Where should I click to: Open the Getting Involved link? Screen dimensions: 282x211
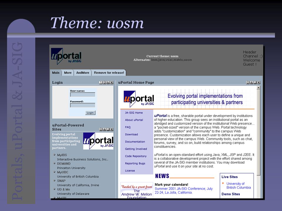[x=136, y=149]
